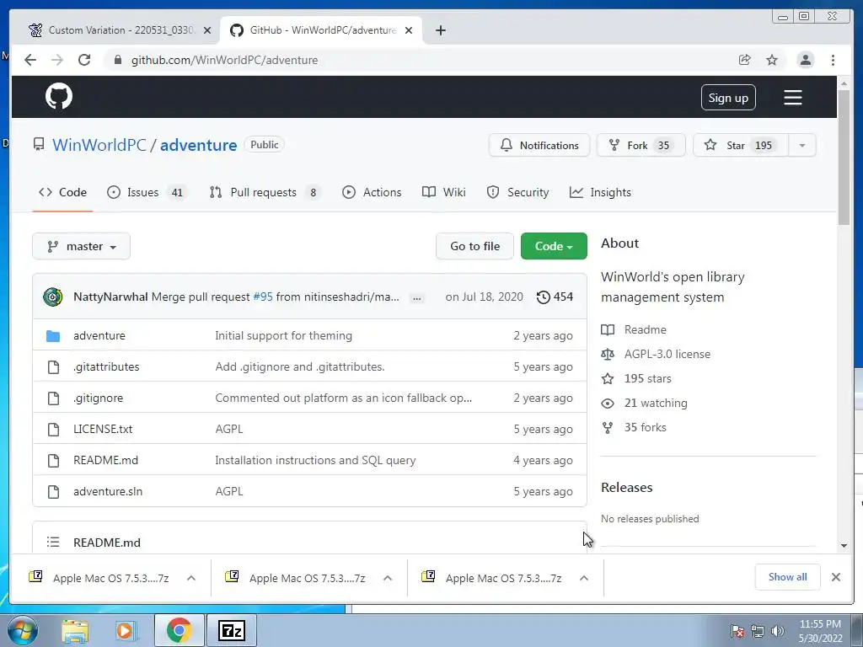Click the scrollbar down arrow

(844, 546)
